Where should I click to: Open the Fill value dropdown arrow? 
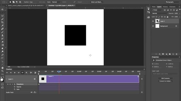180,17
